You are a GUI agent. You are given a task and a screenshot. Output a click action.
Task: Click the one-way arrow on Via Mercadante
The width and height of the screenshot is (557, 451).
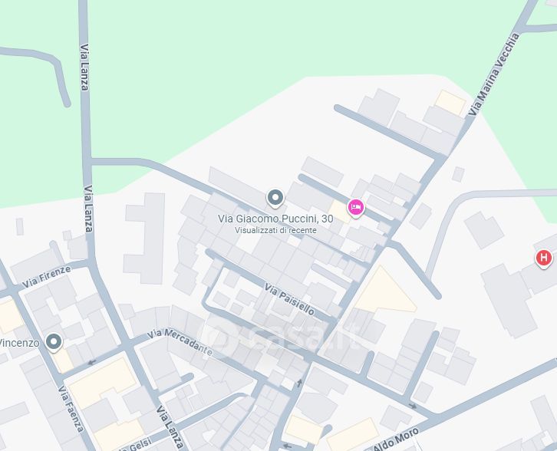click(x=92, y=363)
